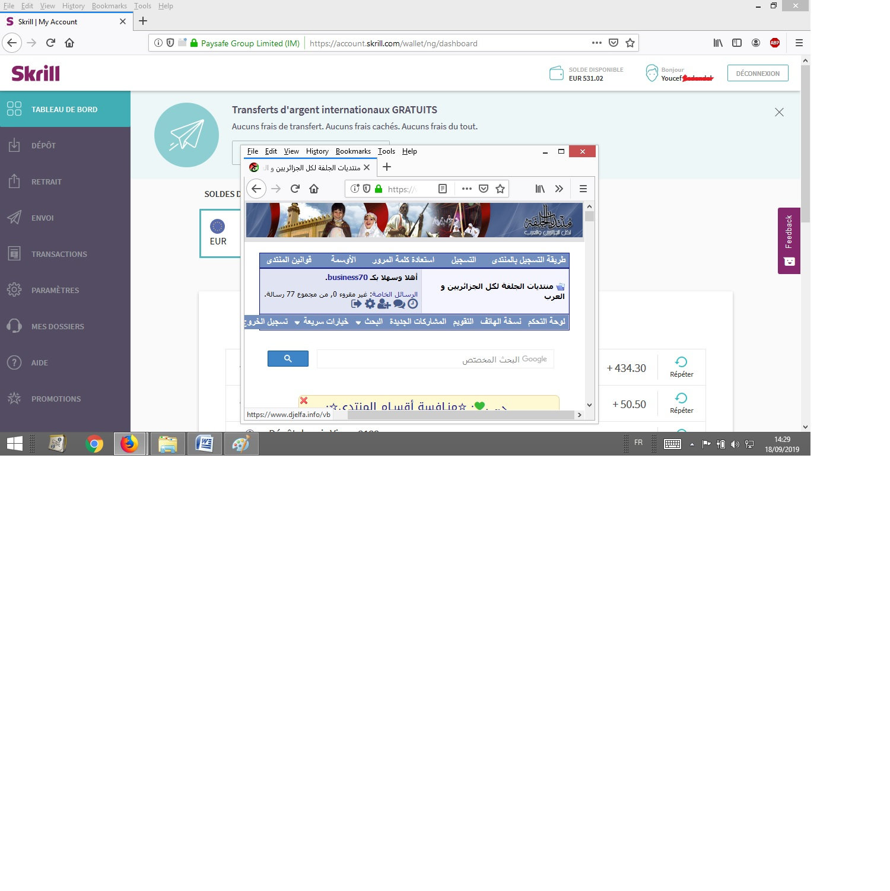Launch Google Chrome from taskbar
The image size is (890, 891).
(x=94, y=444)
